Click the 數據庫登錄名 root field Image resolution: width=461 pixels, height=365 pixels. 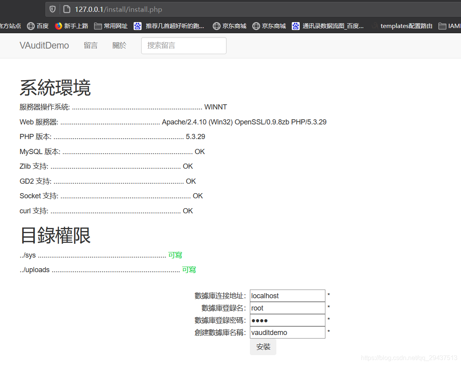coord(287,308)
